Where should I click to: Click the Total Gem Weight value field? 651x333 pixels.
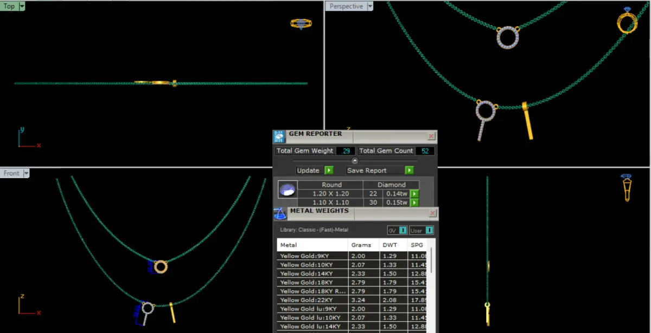[x=346, y=151]
